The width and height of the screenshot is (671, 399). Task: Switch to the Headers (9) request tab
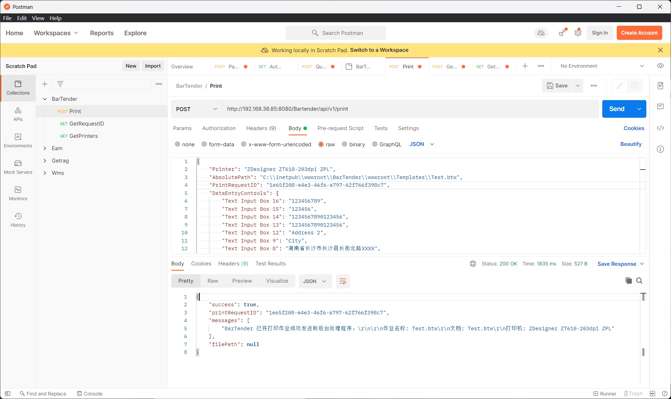(x=261, y=128)
